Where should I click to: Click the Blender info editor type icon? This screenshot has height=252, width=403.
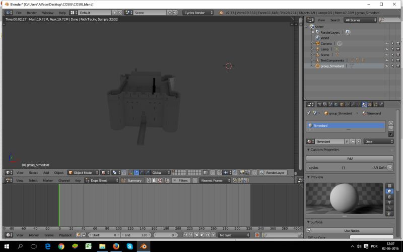coord(9,13)
